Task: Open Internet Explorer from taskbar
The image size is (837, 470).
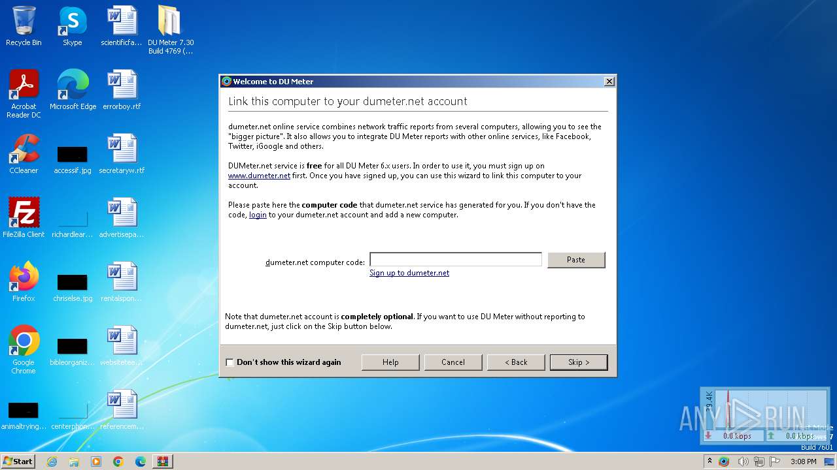Action: 52,462
